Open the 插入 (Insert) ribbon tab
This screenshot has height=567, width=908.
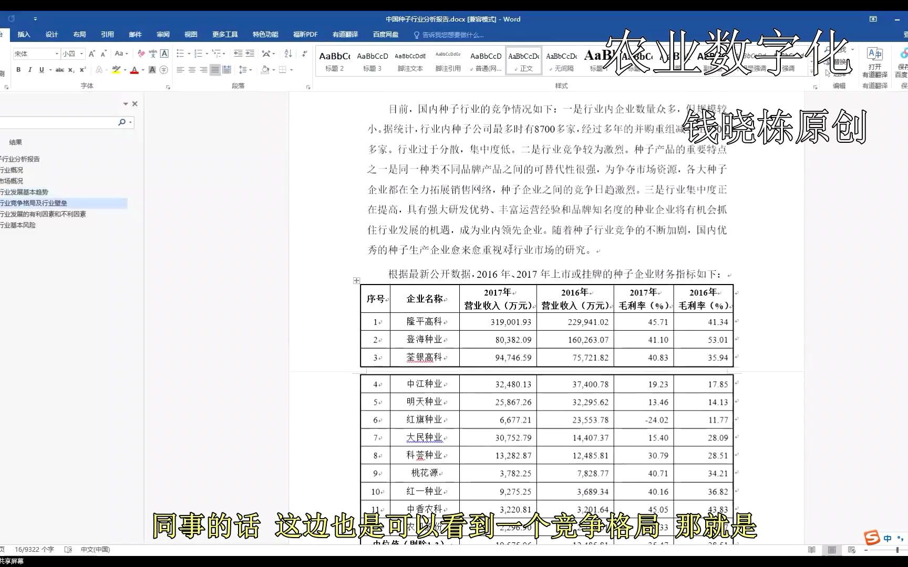pyautogui.click(x=24, y=35)
